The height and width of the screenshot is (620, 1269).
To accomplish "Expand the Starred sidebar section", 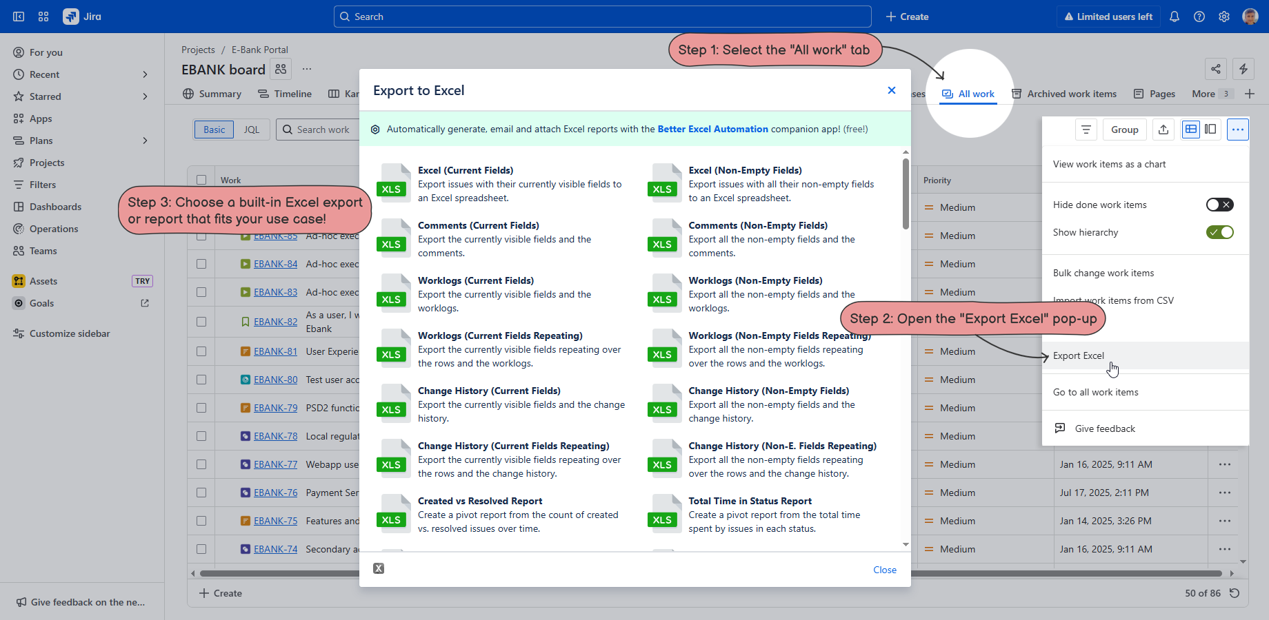I will click(145, 96).
